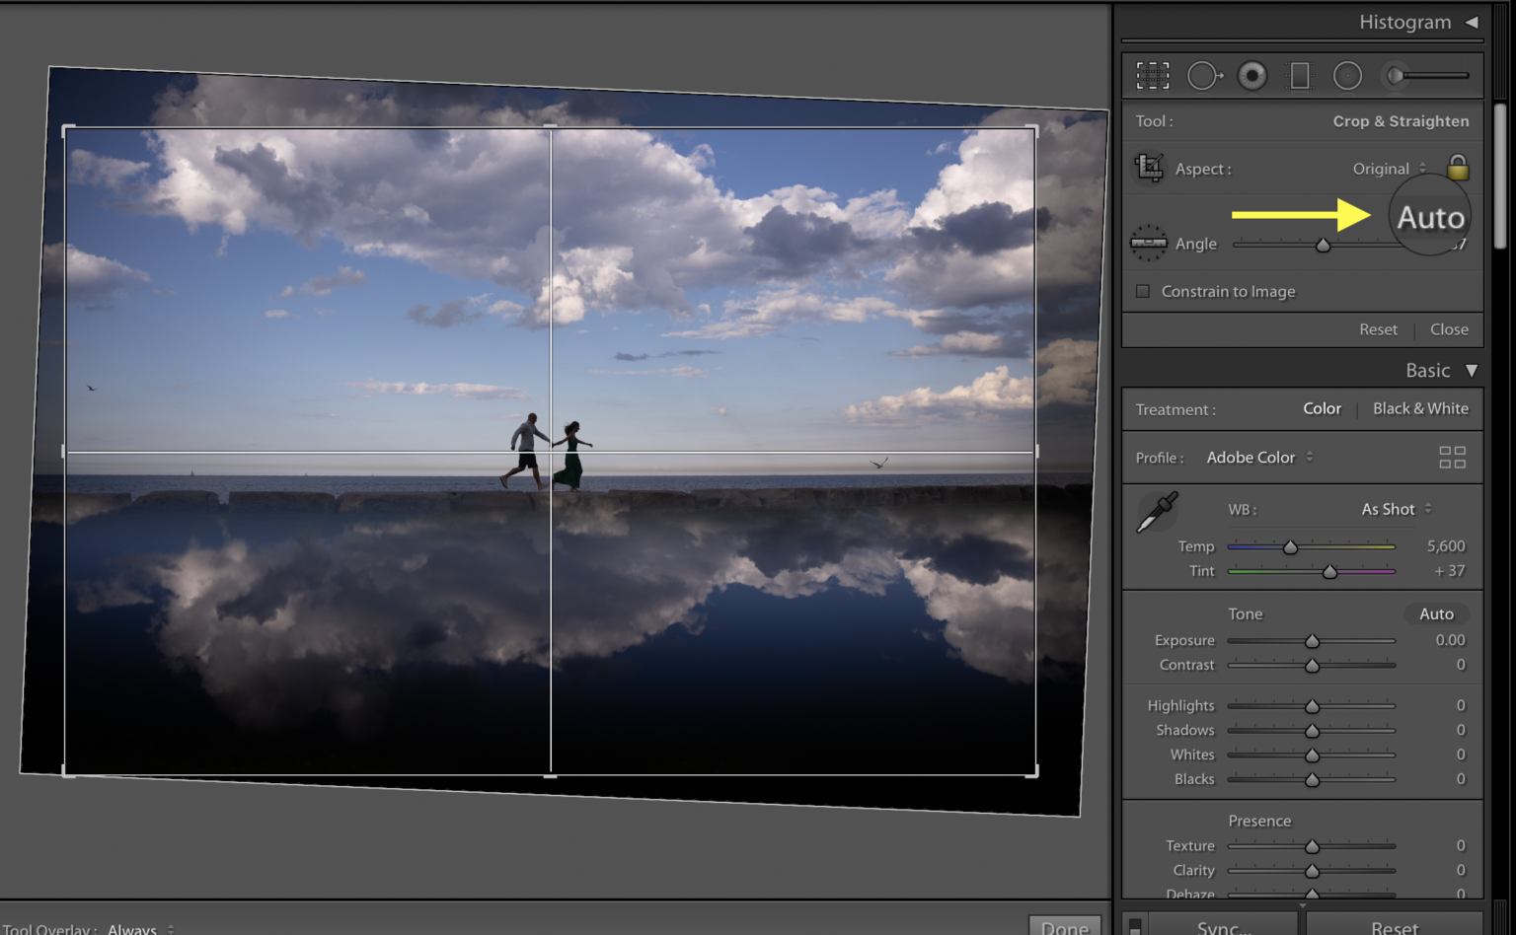The image size is (1516, 935).
Task: Select the Adjustment Brush tool
Action: [1395, 75]
